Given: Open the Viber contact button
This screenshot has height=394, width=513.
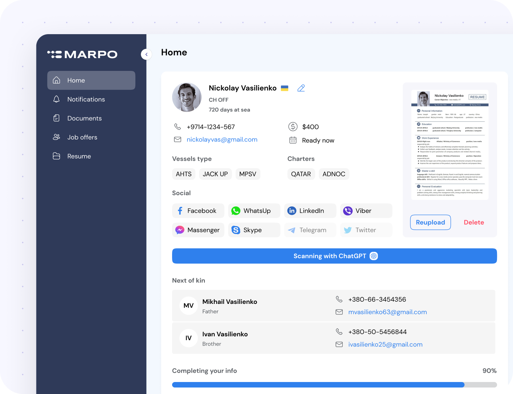Looking at the screenshot, I should (x=366, y=211).
